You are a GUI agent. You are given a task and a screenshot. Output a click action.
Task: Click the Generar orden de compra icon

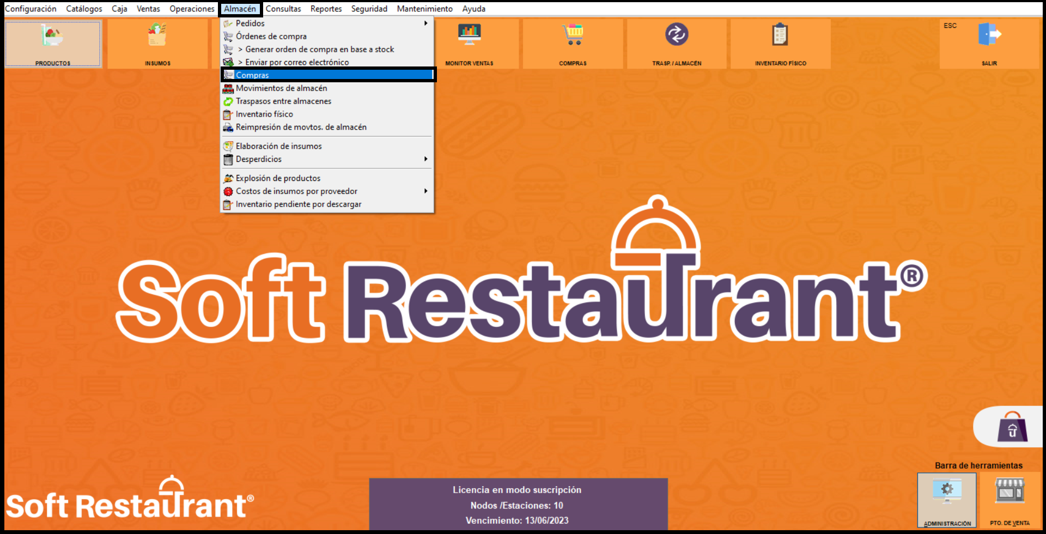click(228, 50)
